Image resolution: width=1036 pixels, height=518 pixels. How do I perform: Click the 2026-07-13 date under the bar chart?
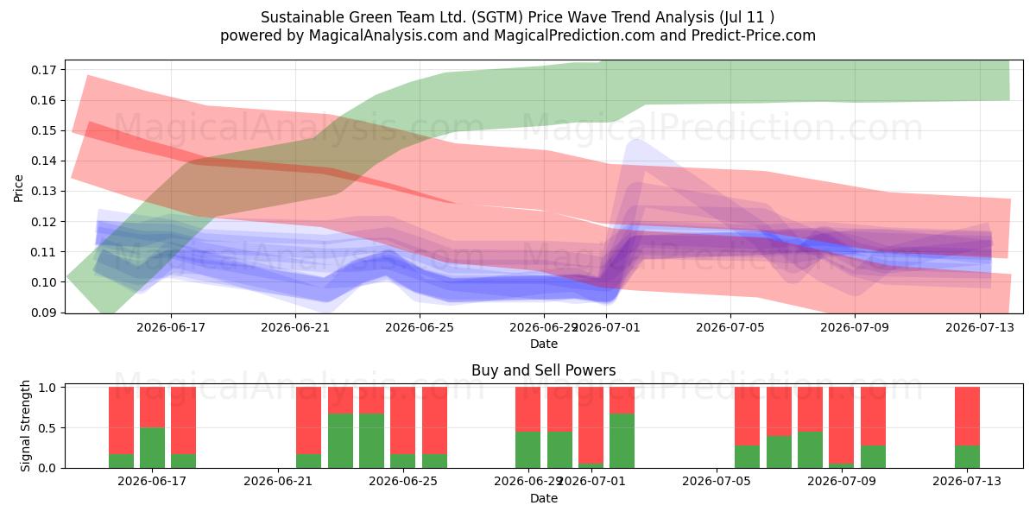967,483
